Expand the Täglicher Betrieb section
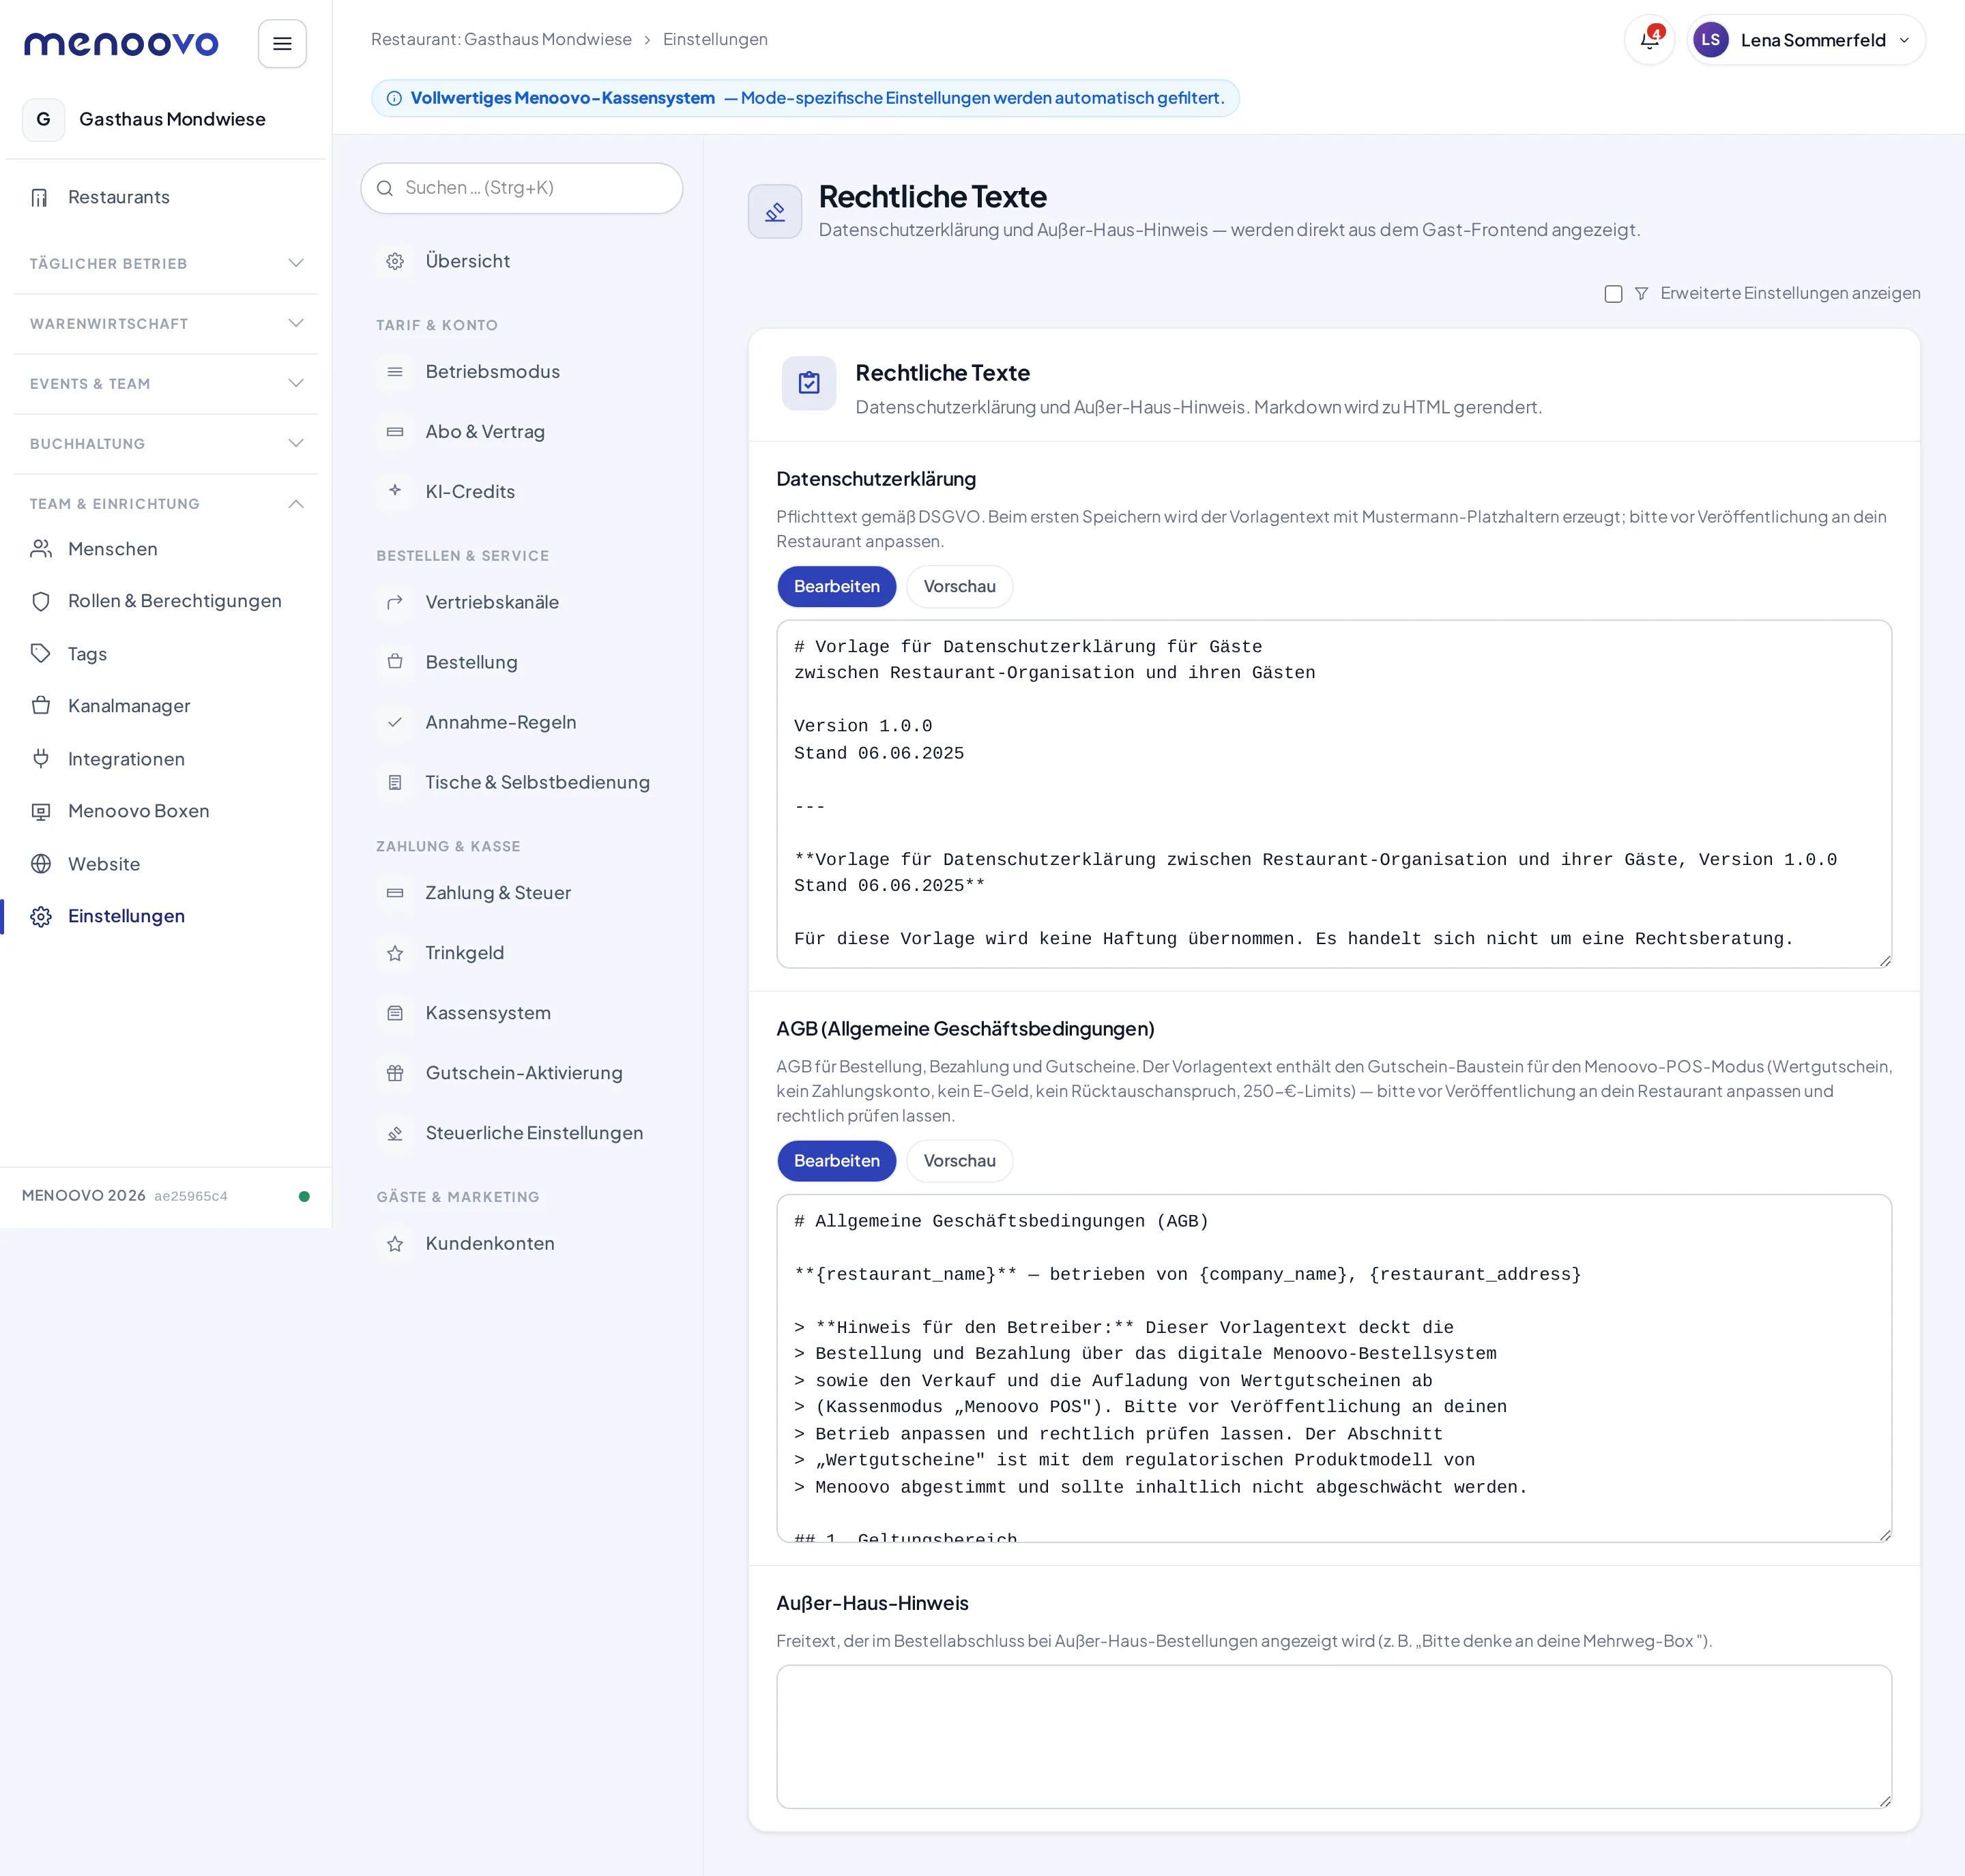Image resolution: width=1965 pixels, height=1876 pixels. (166, 264)
